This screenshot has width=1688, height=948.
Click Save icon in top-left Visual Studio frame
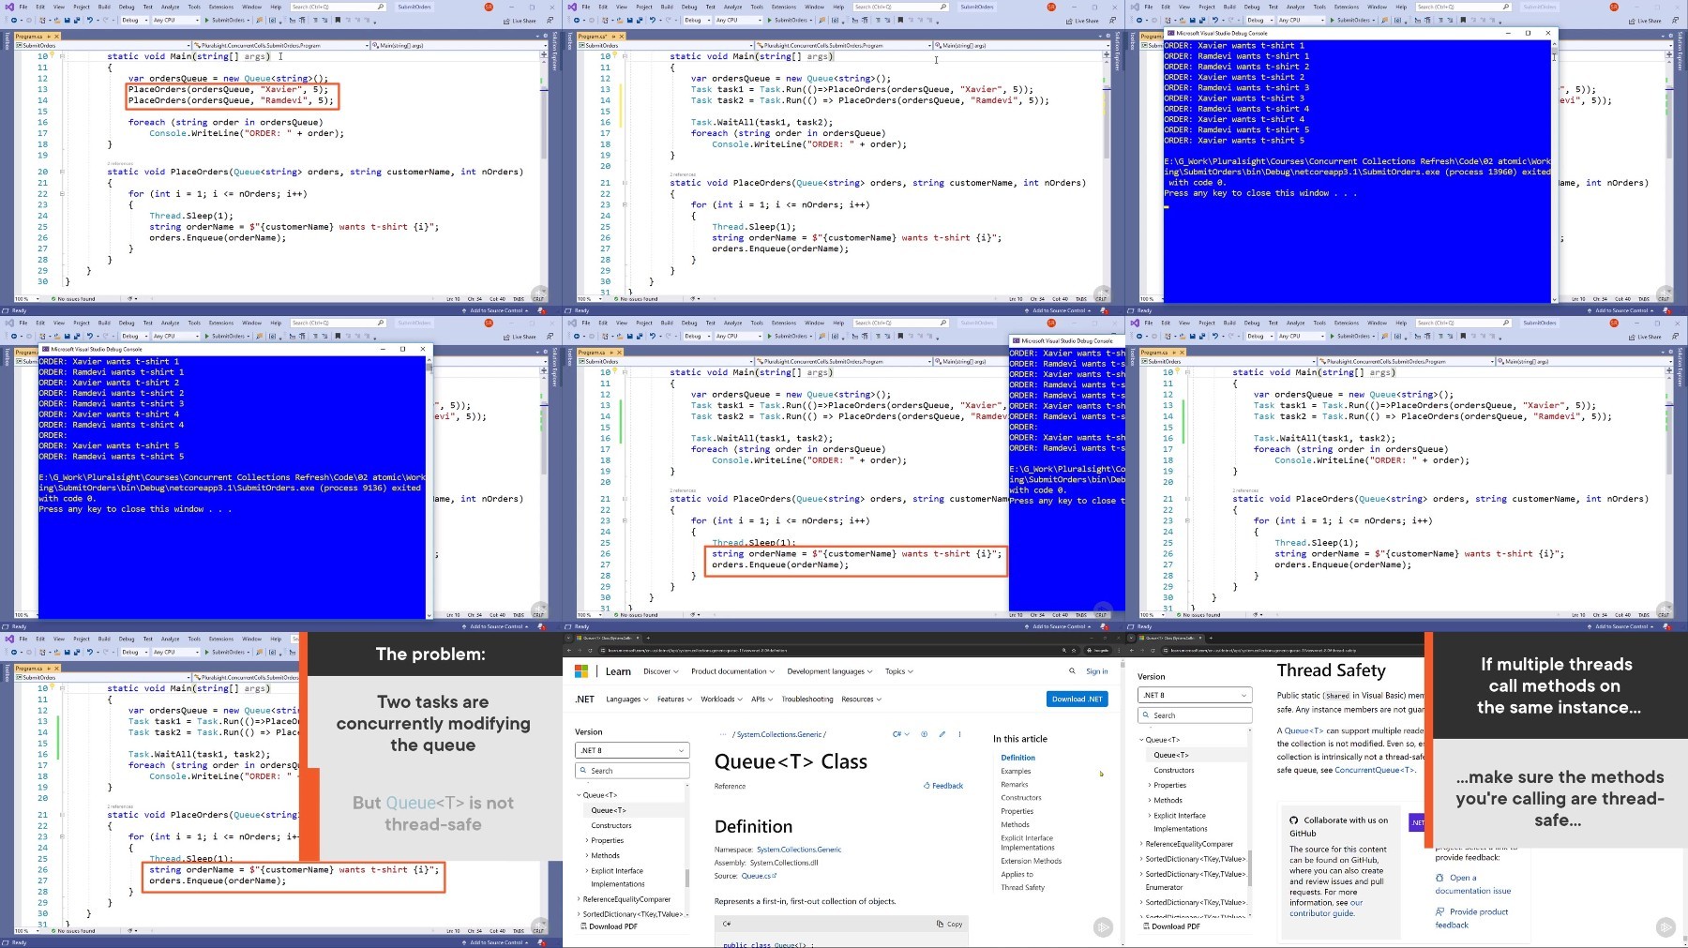67,20
